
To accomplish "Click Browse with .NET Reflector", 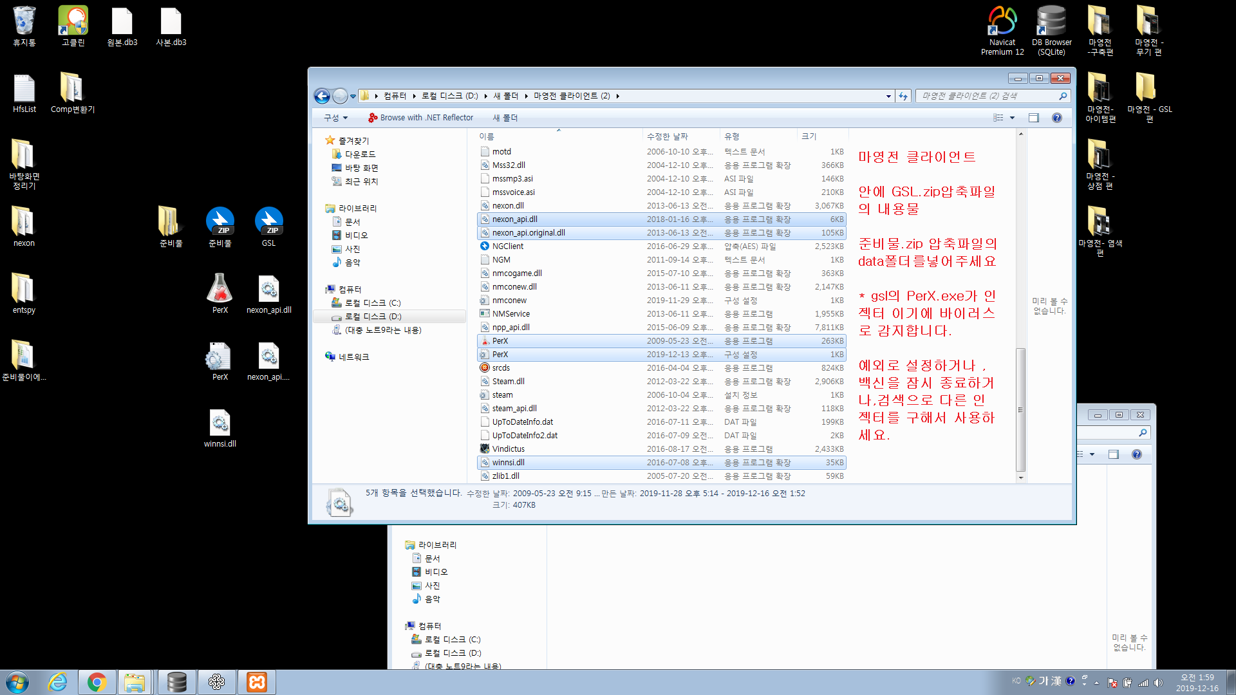I will click(420, 118).
